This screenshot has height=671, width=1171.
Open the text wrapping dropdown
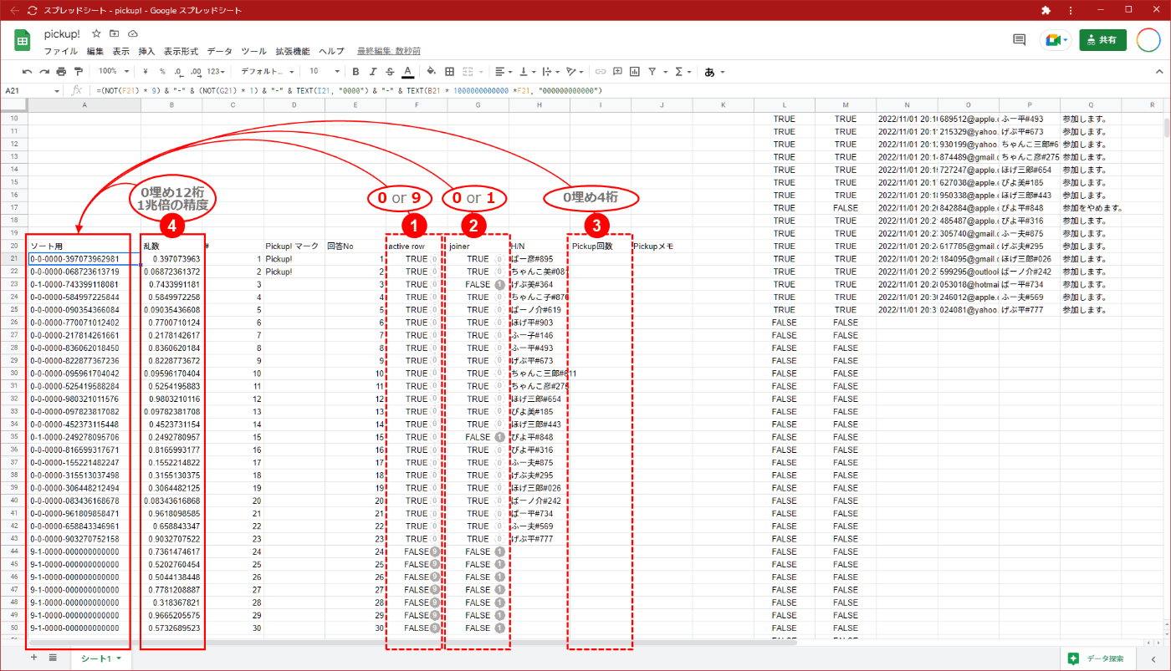pos(550,72)
